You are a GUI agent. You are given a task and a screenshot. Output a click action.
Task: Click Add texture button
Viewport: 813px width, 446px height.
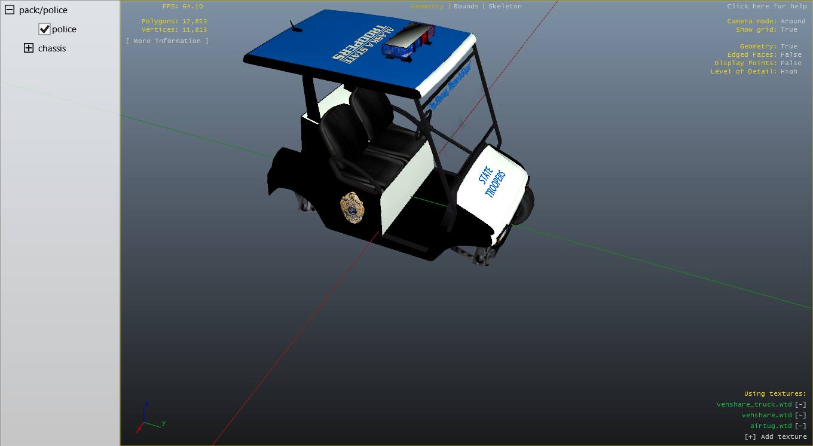[x=775, y=437]
